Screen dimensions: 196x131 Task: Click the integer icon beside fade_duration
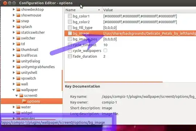(x=70, y=56)
